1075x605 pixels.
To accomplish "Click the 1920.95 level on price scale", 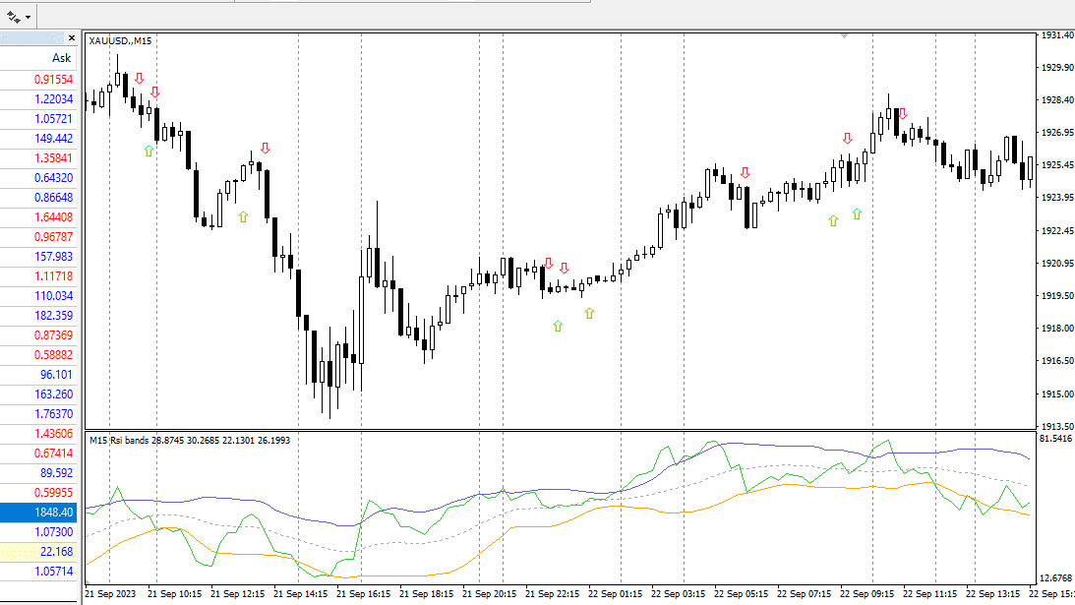I will click(x=1057, y=264).
